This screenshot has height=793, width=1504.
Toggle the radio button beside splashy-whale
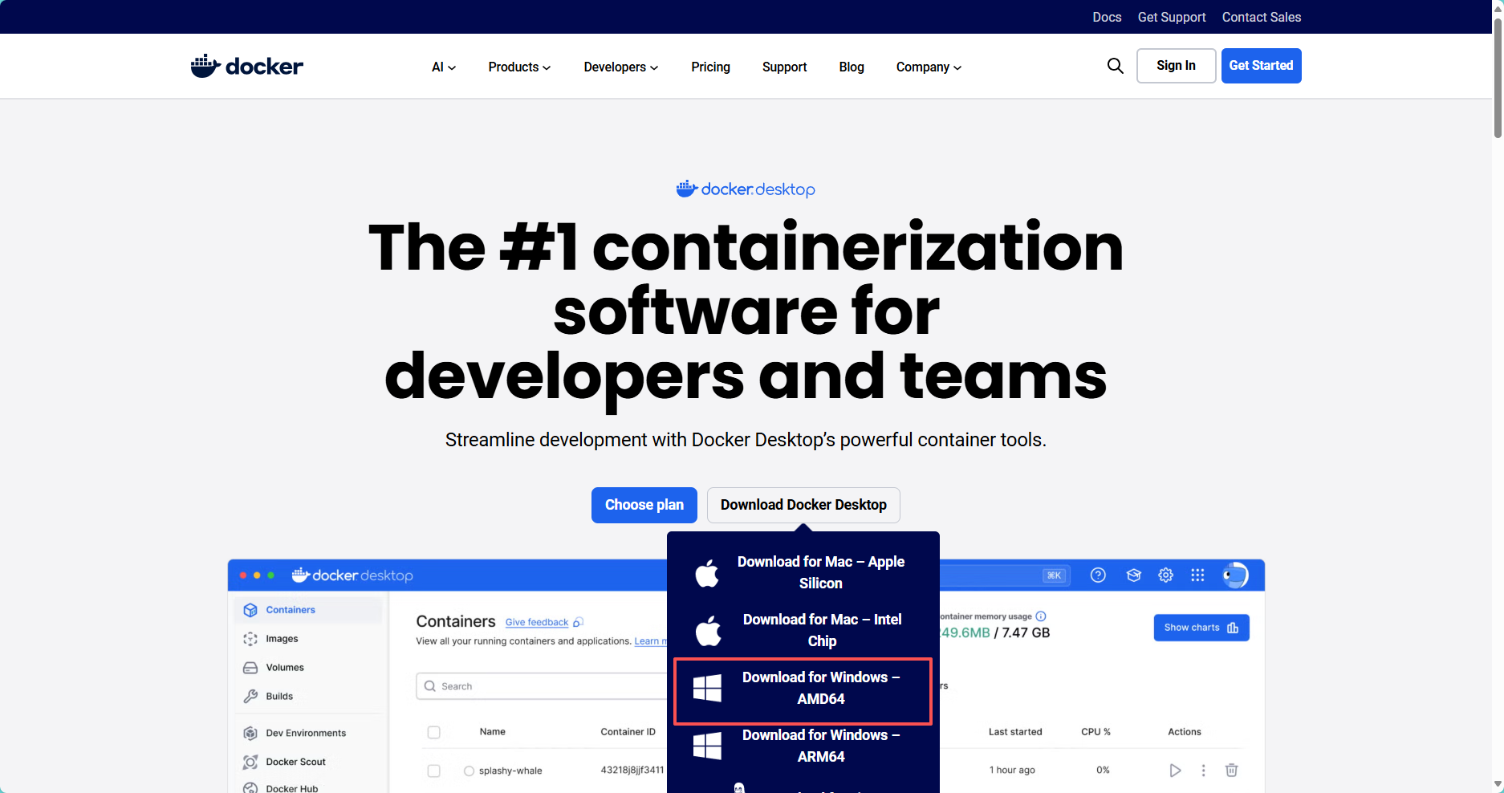(x=469, y=771)
